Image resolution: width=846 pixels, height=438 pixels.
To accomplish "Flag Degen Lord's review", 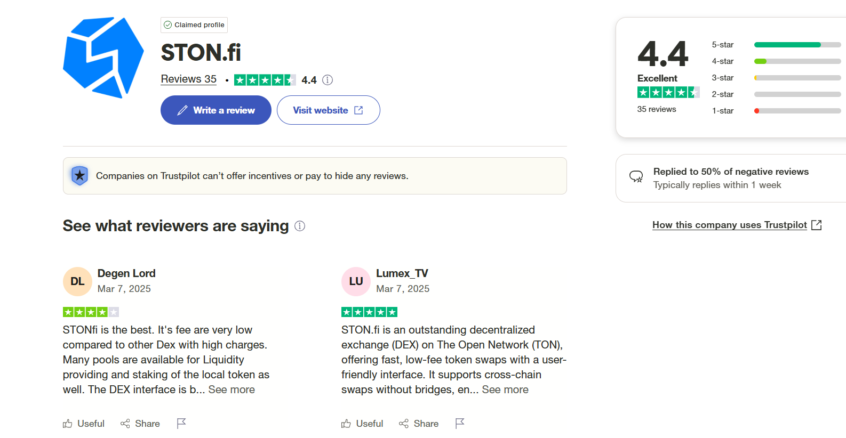I will tap(181, 424).
